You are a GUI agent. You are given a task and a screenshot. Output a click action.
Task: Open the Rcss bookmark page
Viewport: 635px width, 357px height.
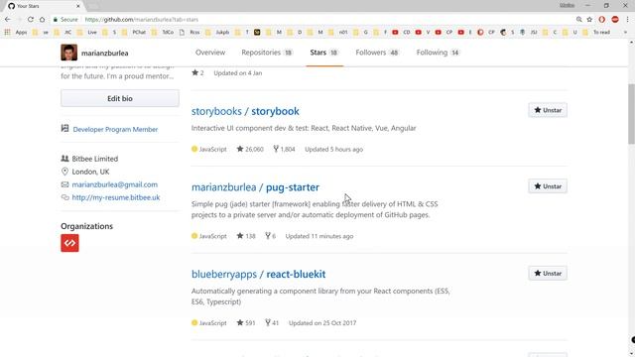tap(190, 32)
